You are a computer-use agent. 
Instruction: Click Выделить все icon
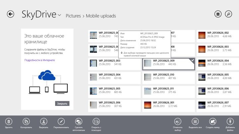click(x=195, y=121)
